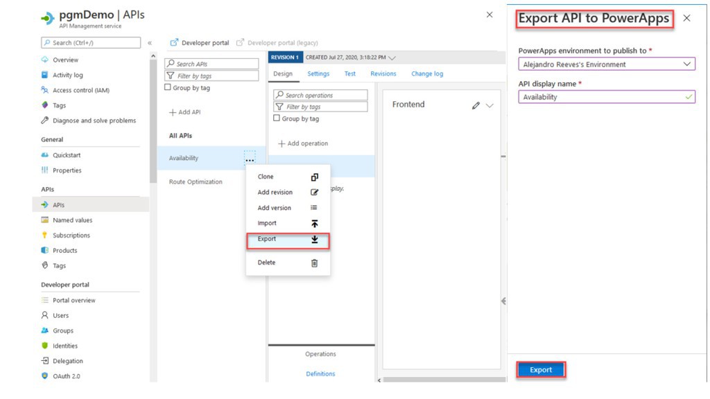710x399 pixels.
Task: Expand the Frontend section chevron
Action: click(x=490, y=105)
